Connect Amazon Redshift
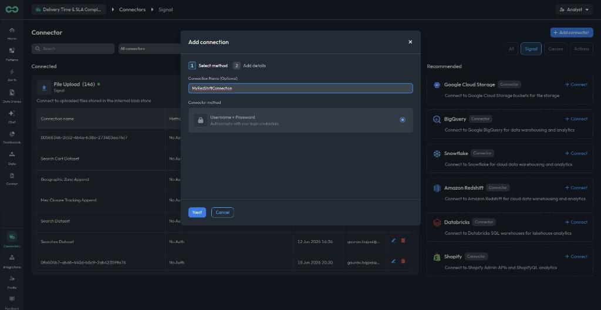Screen dimensions: 601x310 point(576,188)
